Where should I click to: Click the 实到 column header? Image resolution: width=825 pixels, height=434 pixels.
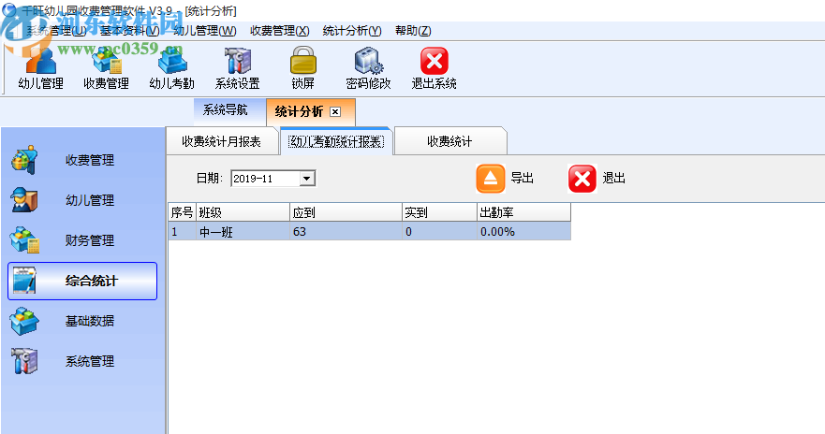pyautogui.click(x=439, y=212)
